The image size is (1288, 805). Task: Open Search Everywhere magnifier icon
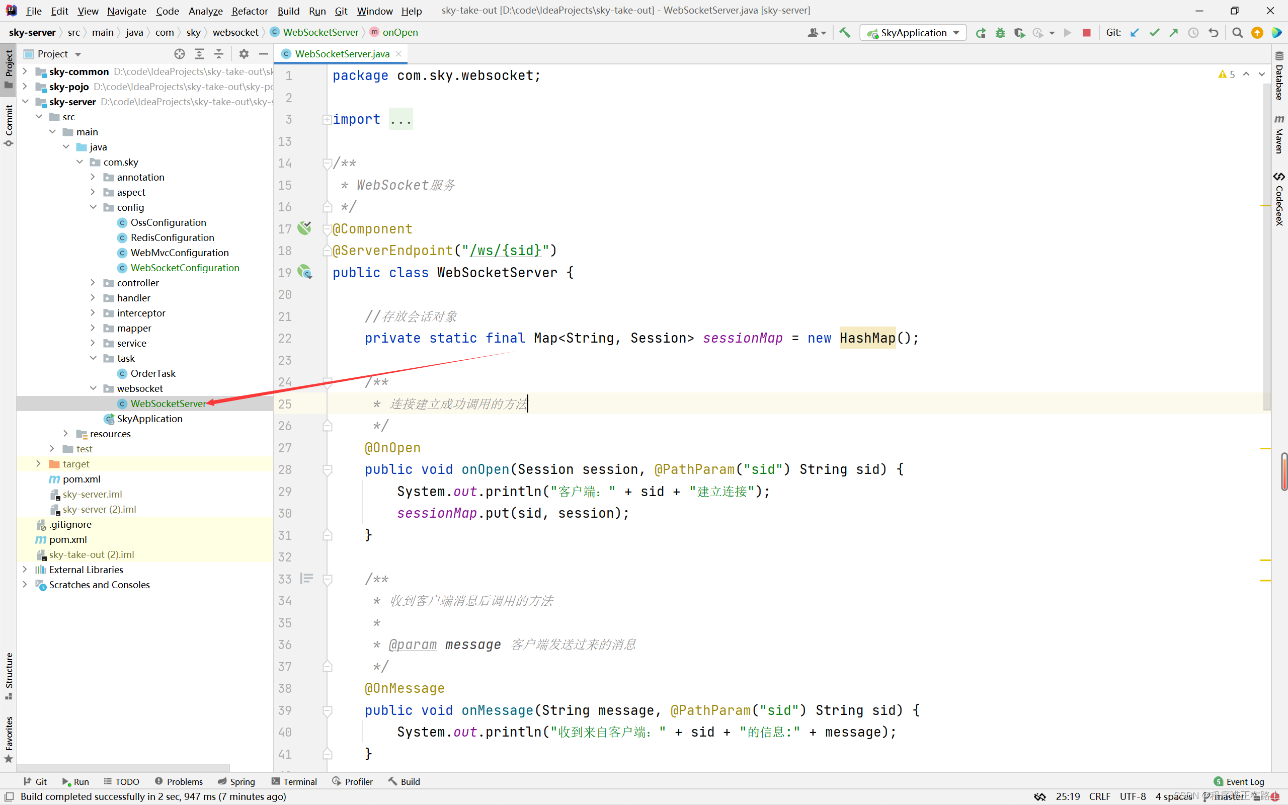click(1238, 33)
